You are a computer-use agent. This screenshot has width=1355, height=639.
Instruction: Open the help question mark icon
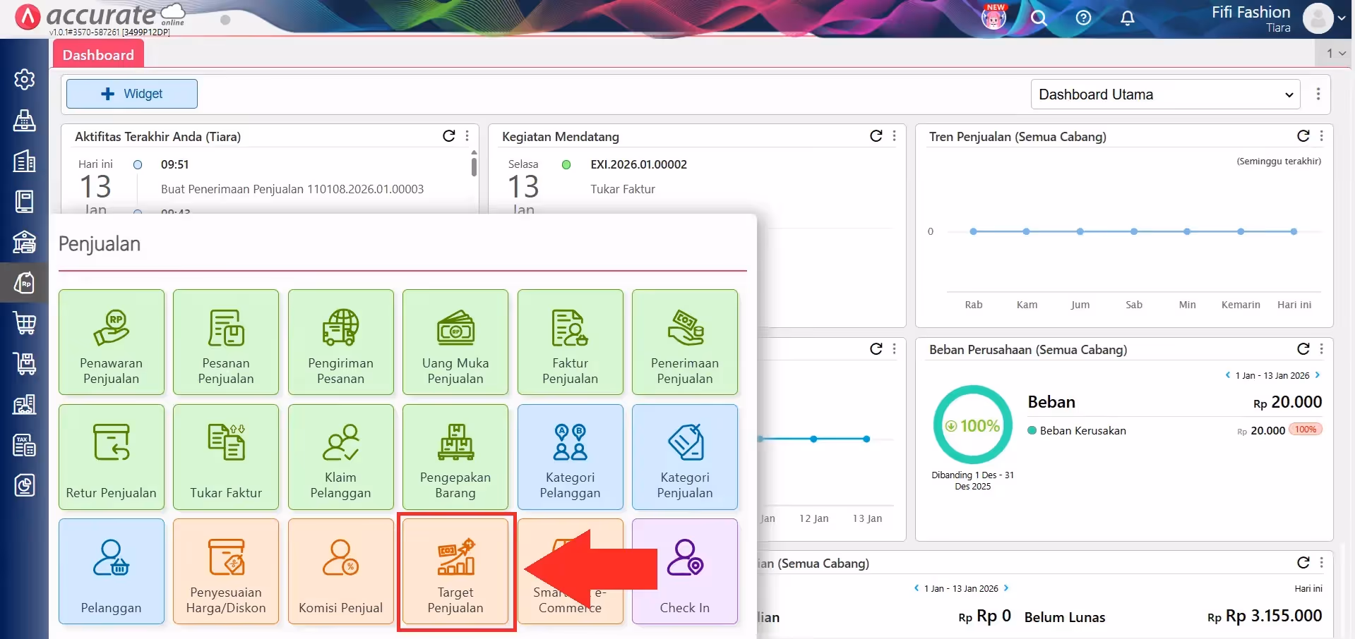coord(1083,18)
